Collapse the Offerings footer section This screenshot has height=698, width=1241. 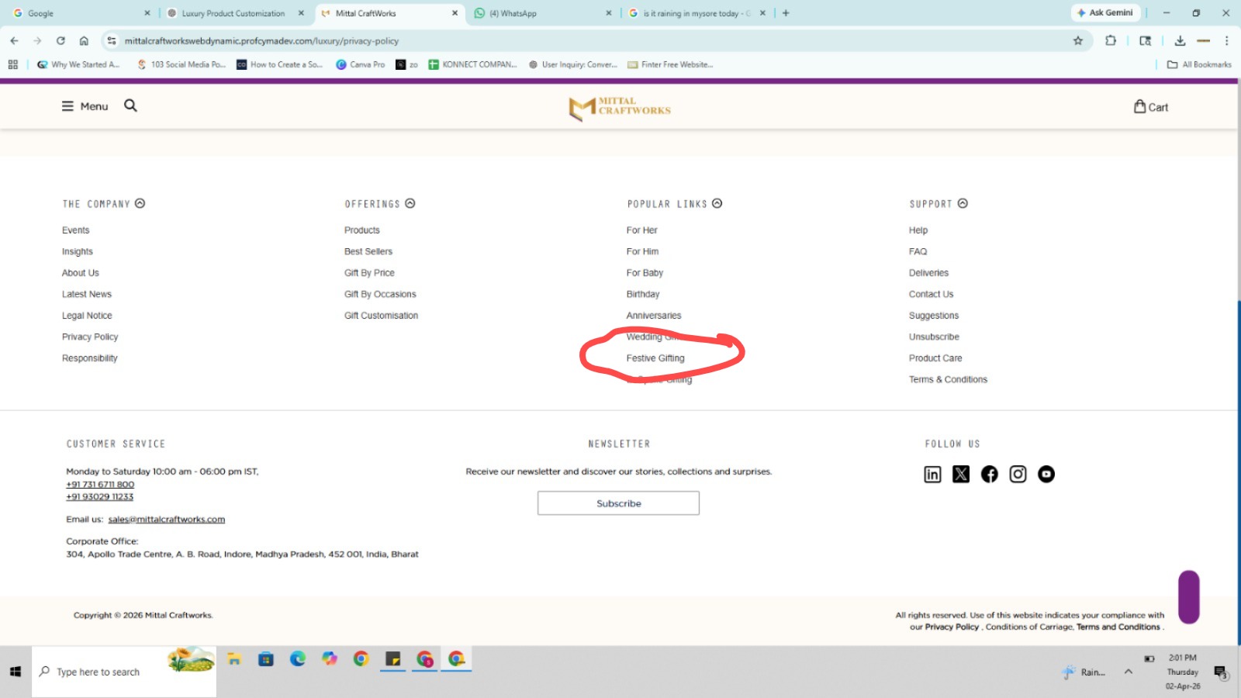tap(410, 204)
